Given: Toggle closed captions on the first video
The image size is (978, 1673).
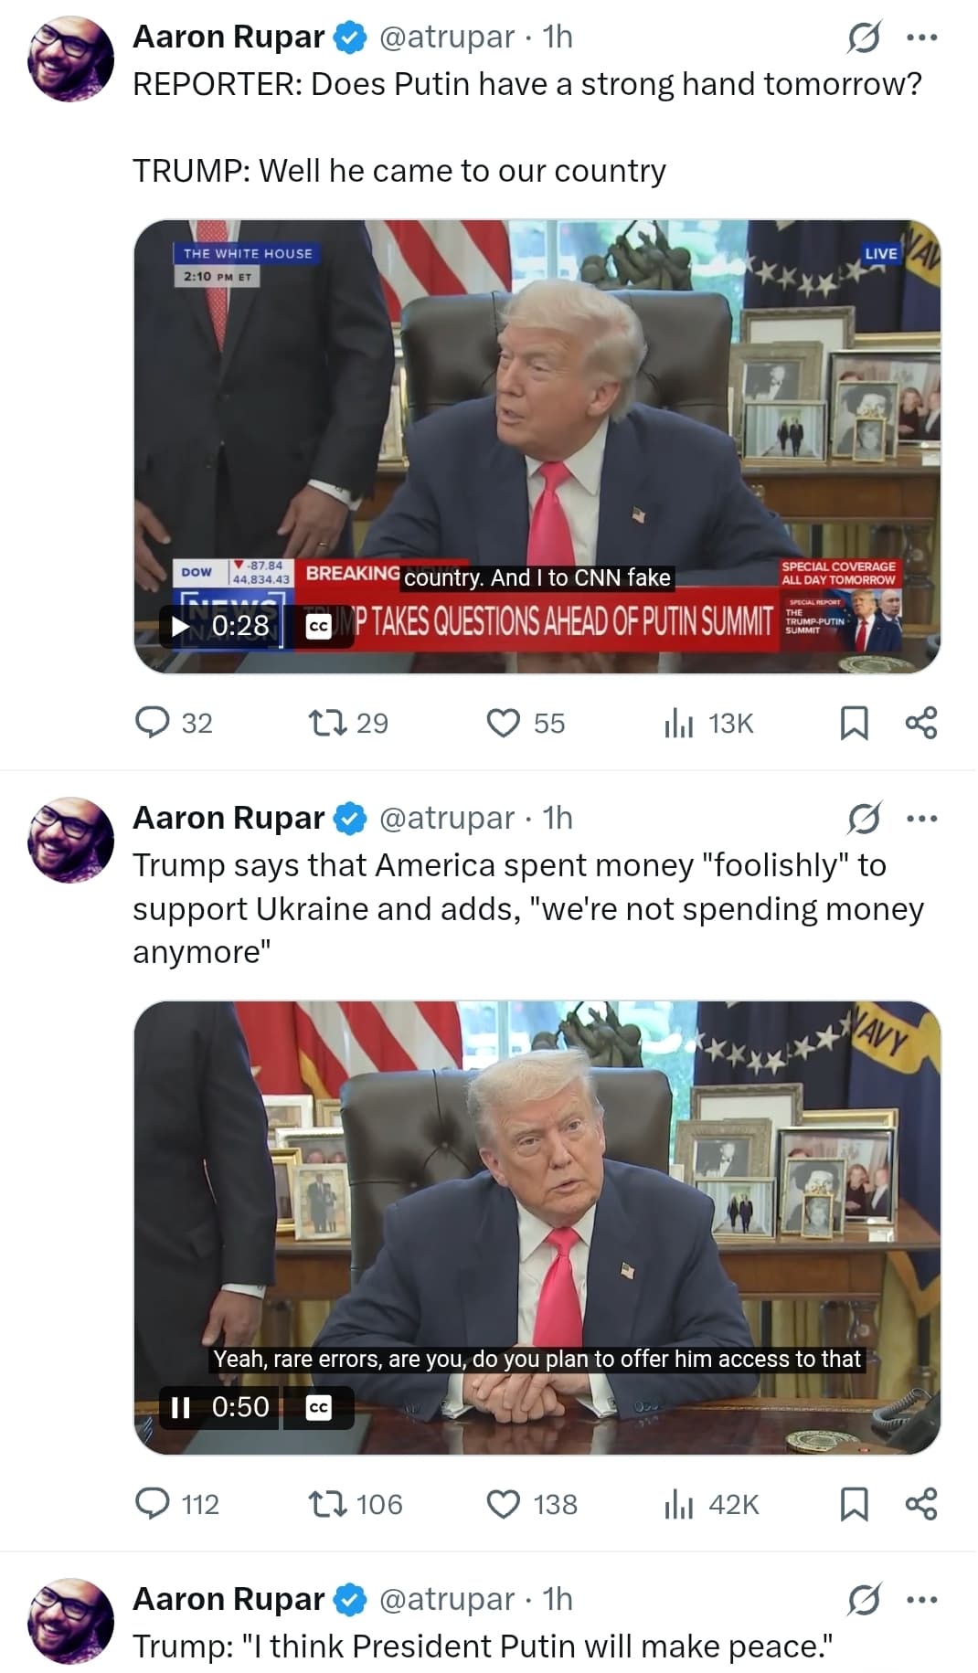Looking at the screenshot, I should 318,626.
